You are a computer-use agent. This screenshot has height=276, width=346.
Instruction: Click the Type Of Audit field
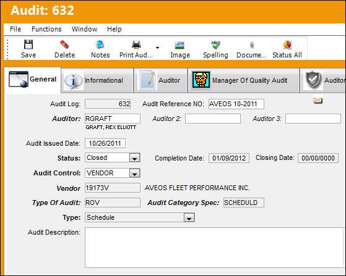coord(113,203)
